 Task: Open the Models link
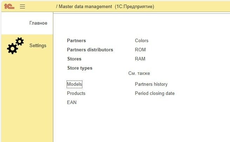pyautogui.click(x=75, y=84)
